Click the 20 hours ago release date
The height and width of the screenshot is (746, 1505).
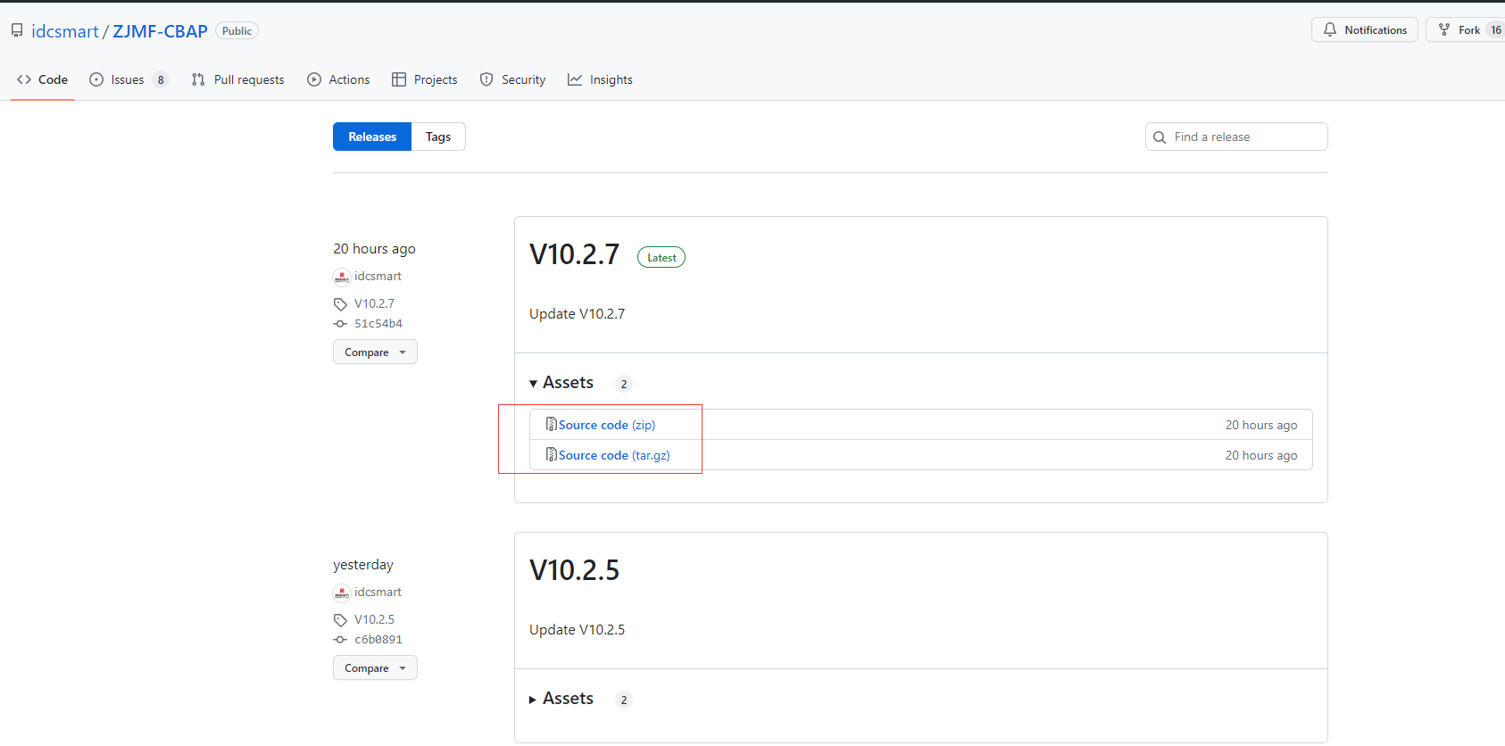pos(374,249)
